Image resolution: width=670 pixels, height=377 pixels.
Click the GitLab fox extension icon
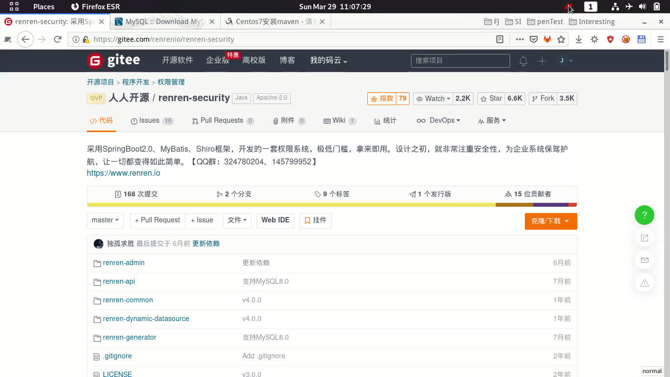tap(547, 39)
